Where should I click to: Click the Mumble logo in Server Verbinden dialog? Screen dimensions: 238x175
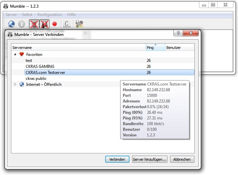(x=10, y=35)
